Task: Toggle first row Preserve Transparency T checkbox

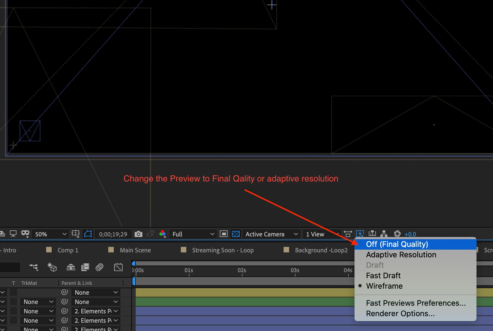Action: pos(13,292)
